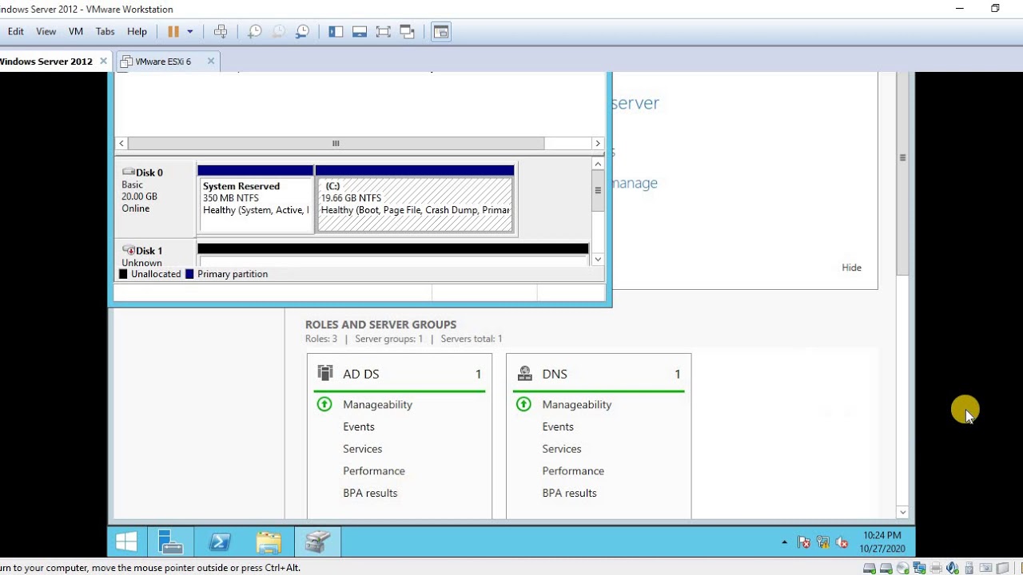Click the AD DS role tile header
This screenshot has width=1023, height=575.
[400, 374]
